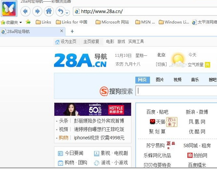Open the 苏宁易购 link

pos(156,146)
